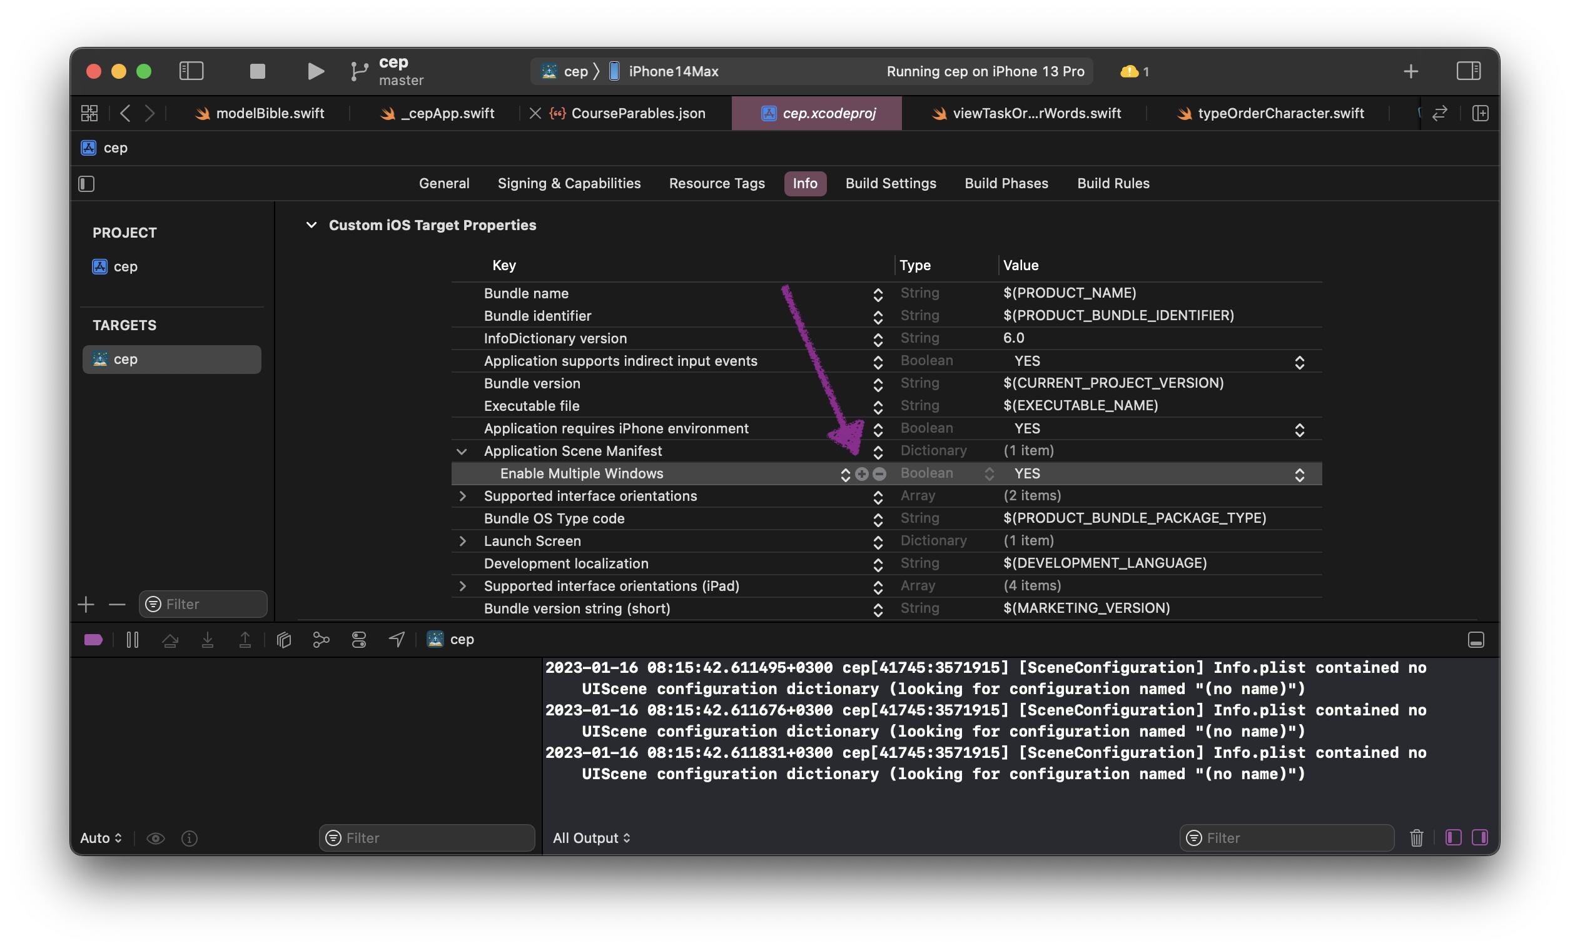Click targets Filter field
The image size is (1570, 948).
click(x=203, y=604)
